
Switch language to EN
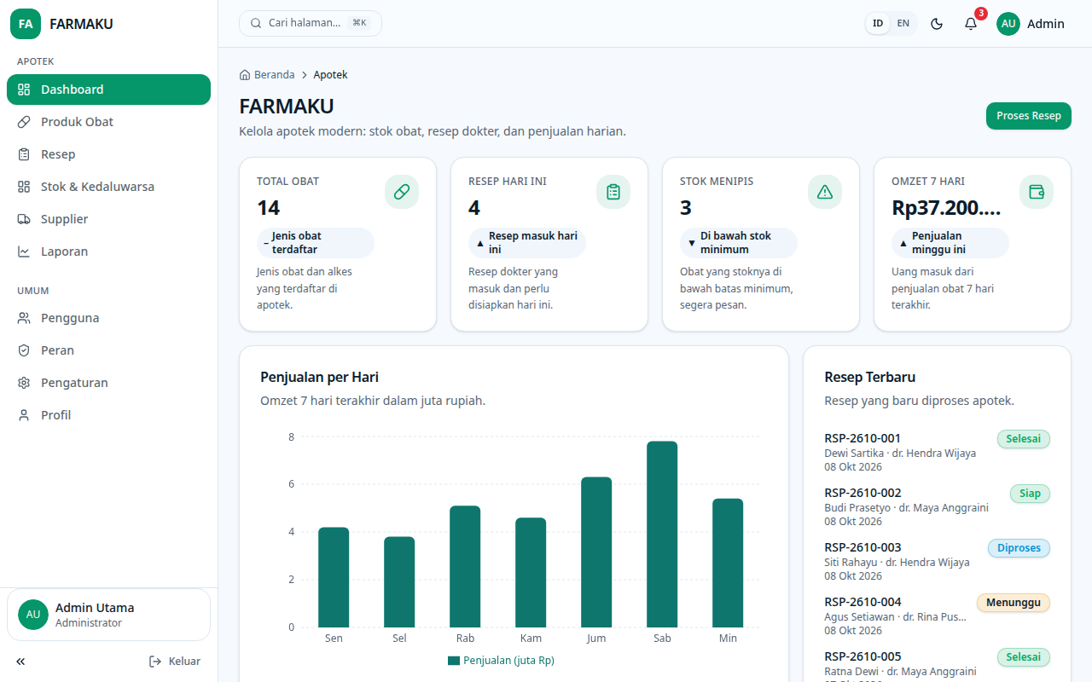pyautogui.click(x=903, y=24)
